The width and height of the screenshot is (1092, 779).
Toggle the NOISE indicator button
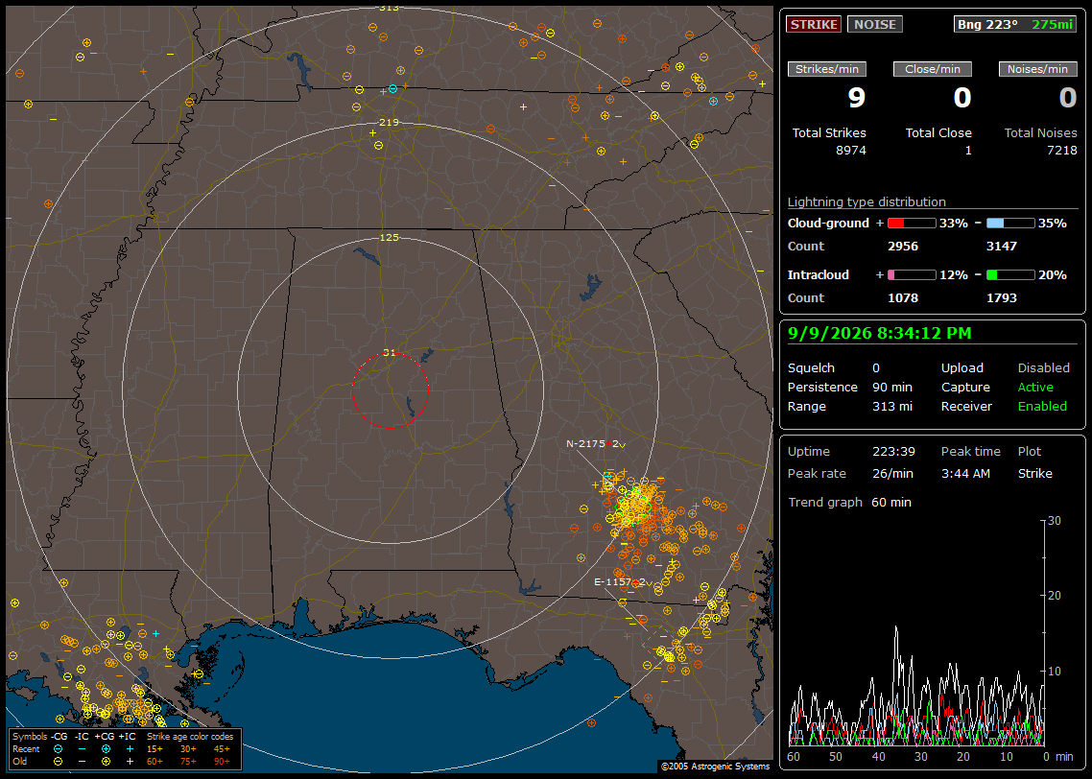coord(875,24)
